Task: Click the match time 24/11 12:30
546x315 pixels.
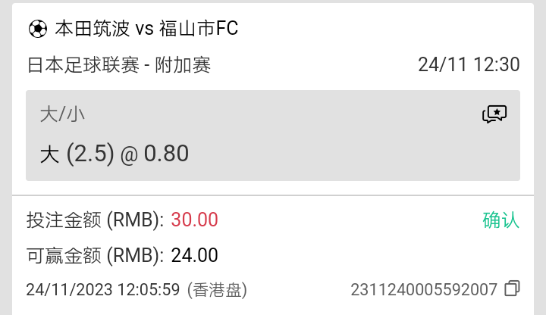Action: tap(469, 64)
